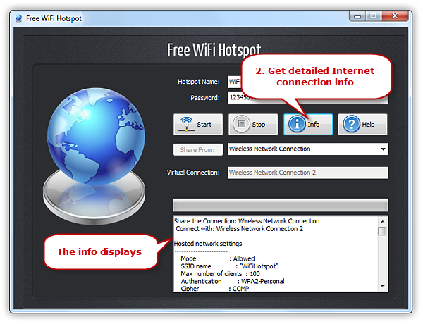Click the Start hotspot button
Viewport: 423px width, 324px height.
(198, 124)
